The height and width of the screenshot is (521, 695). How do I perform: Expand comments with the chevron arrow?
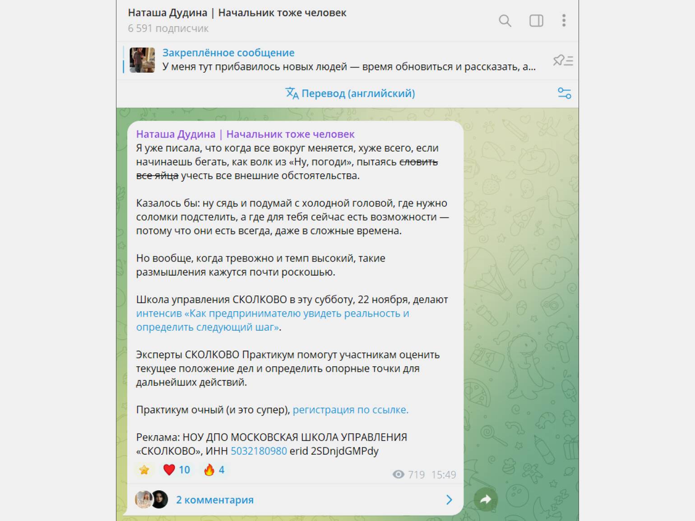(x=449, y=500)
